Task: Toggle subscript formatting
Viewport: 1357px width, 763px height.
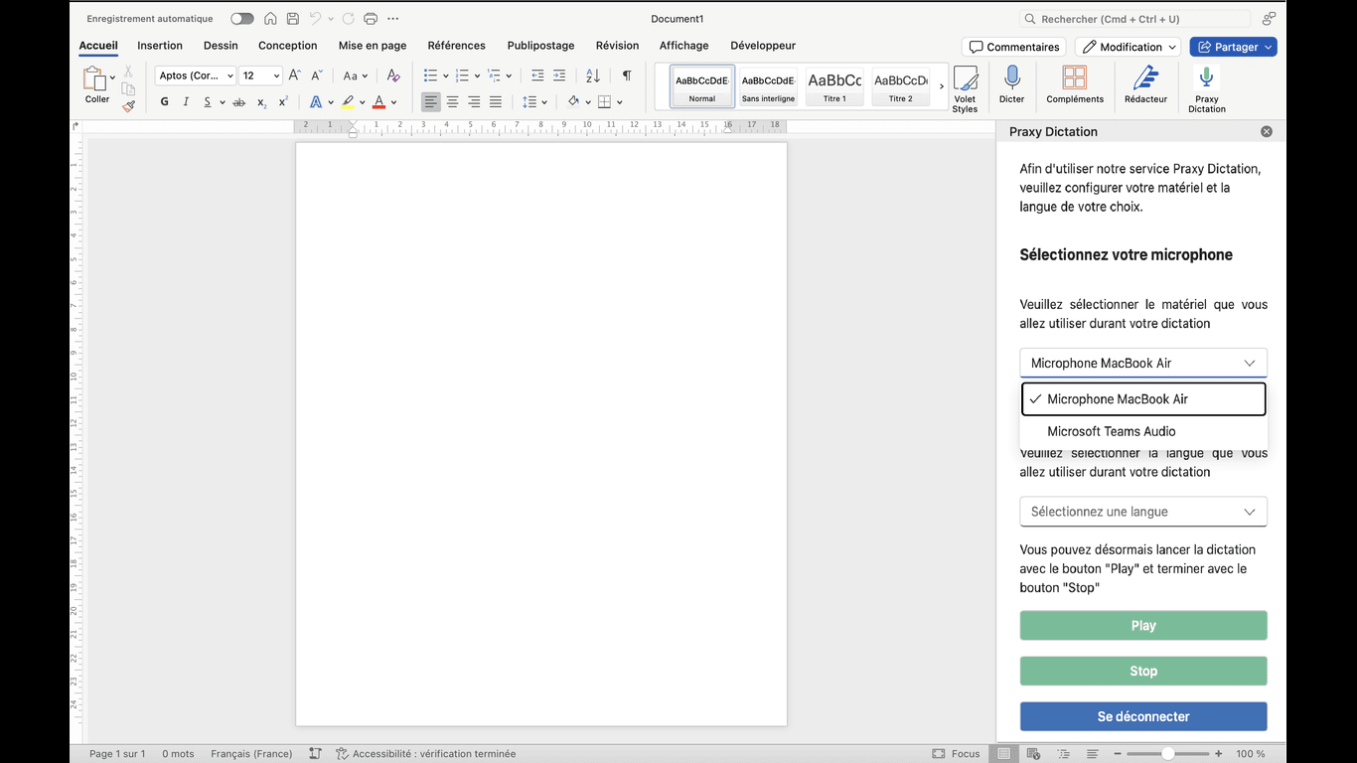Action: [x=261, y=102]
